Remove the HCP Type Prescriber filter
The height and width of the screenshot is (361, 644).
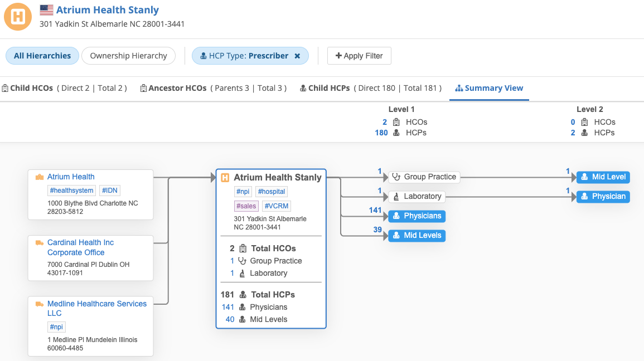297,56
